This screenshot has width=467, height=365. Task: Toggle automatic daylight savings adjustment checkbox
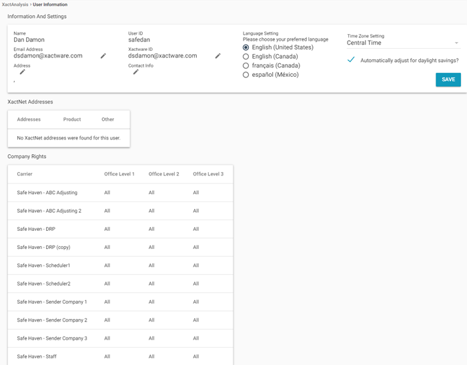[x=351, y=60]
